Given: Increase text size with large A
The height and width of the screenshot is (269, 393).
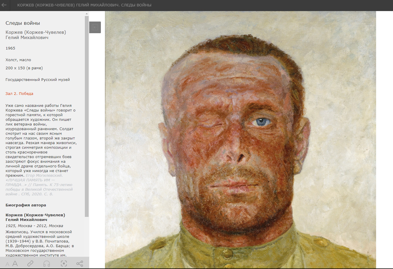Looking at the screenshot, I should point(15,264).
